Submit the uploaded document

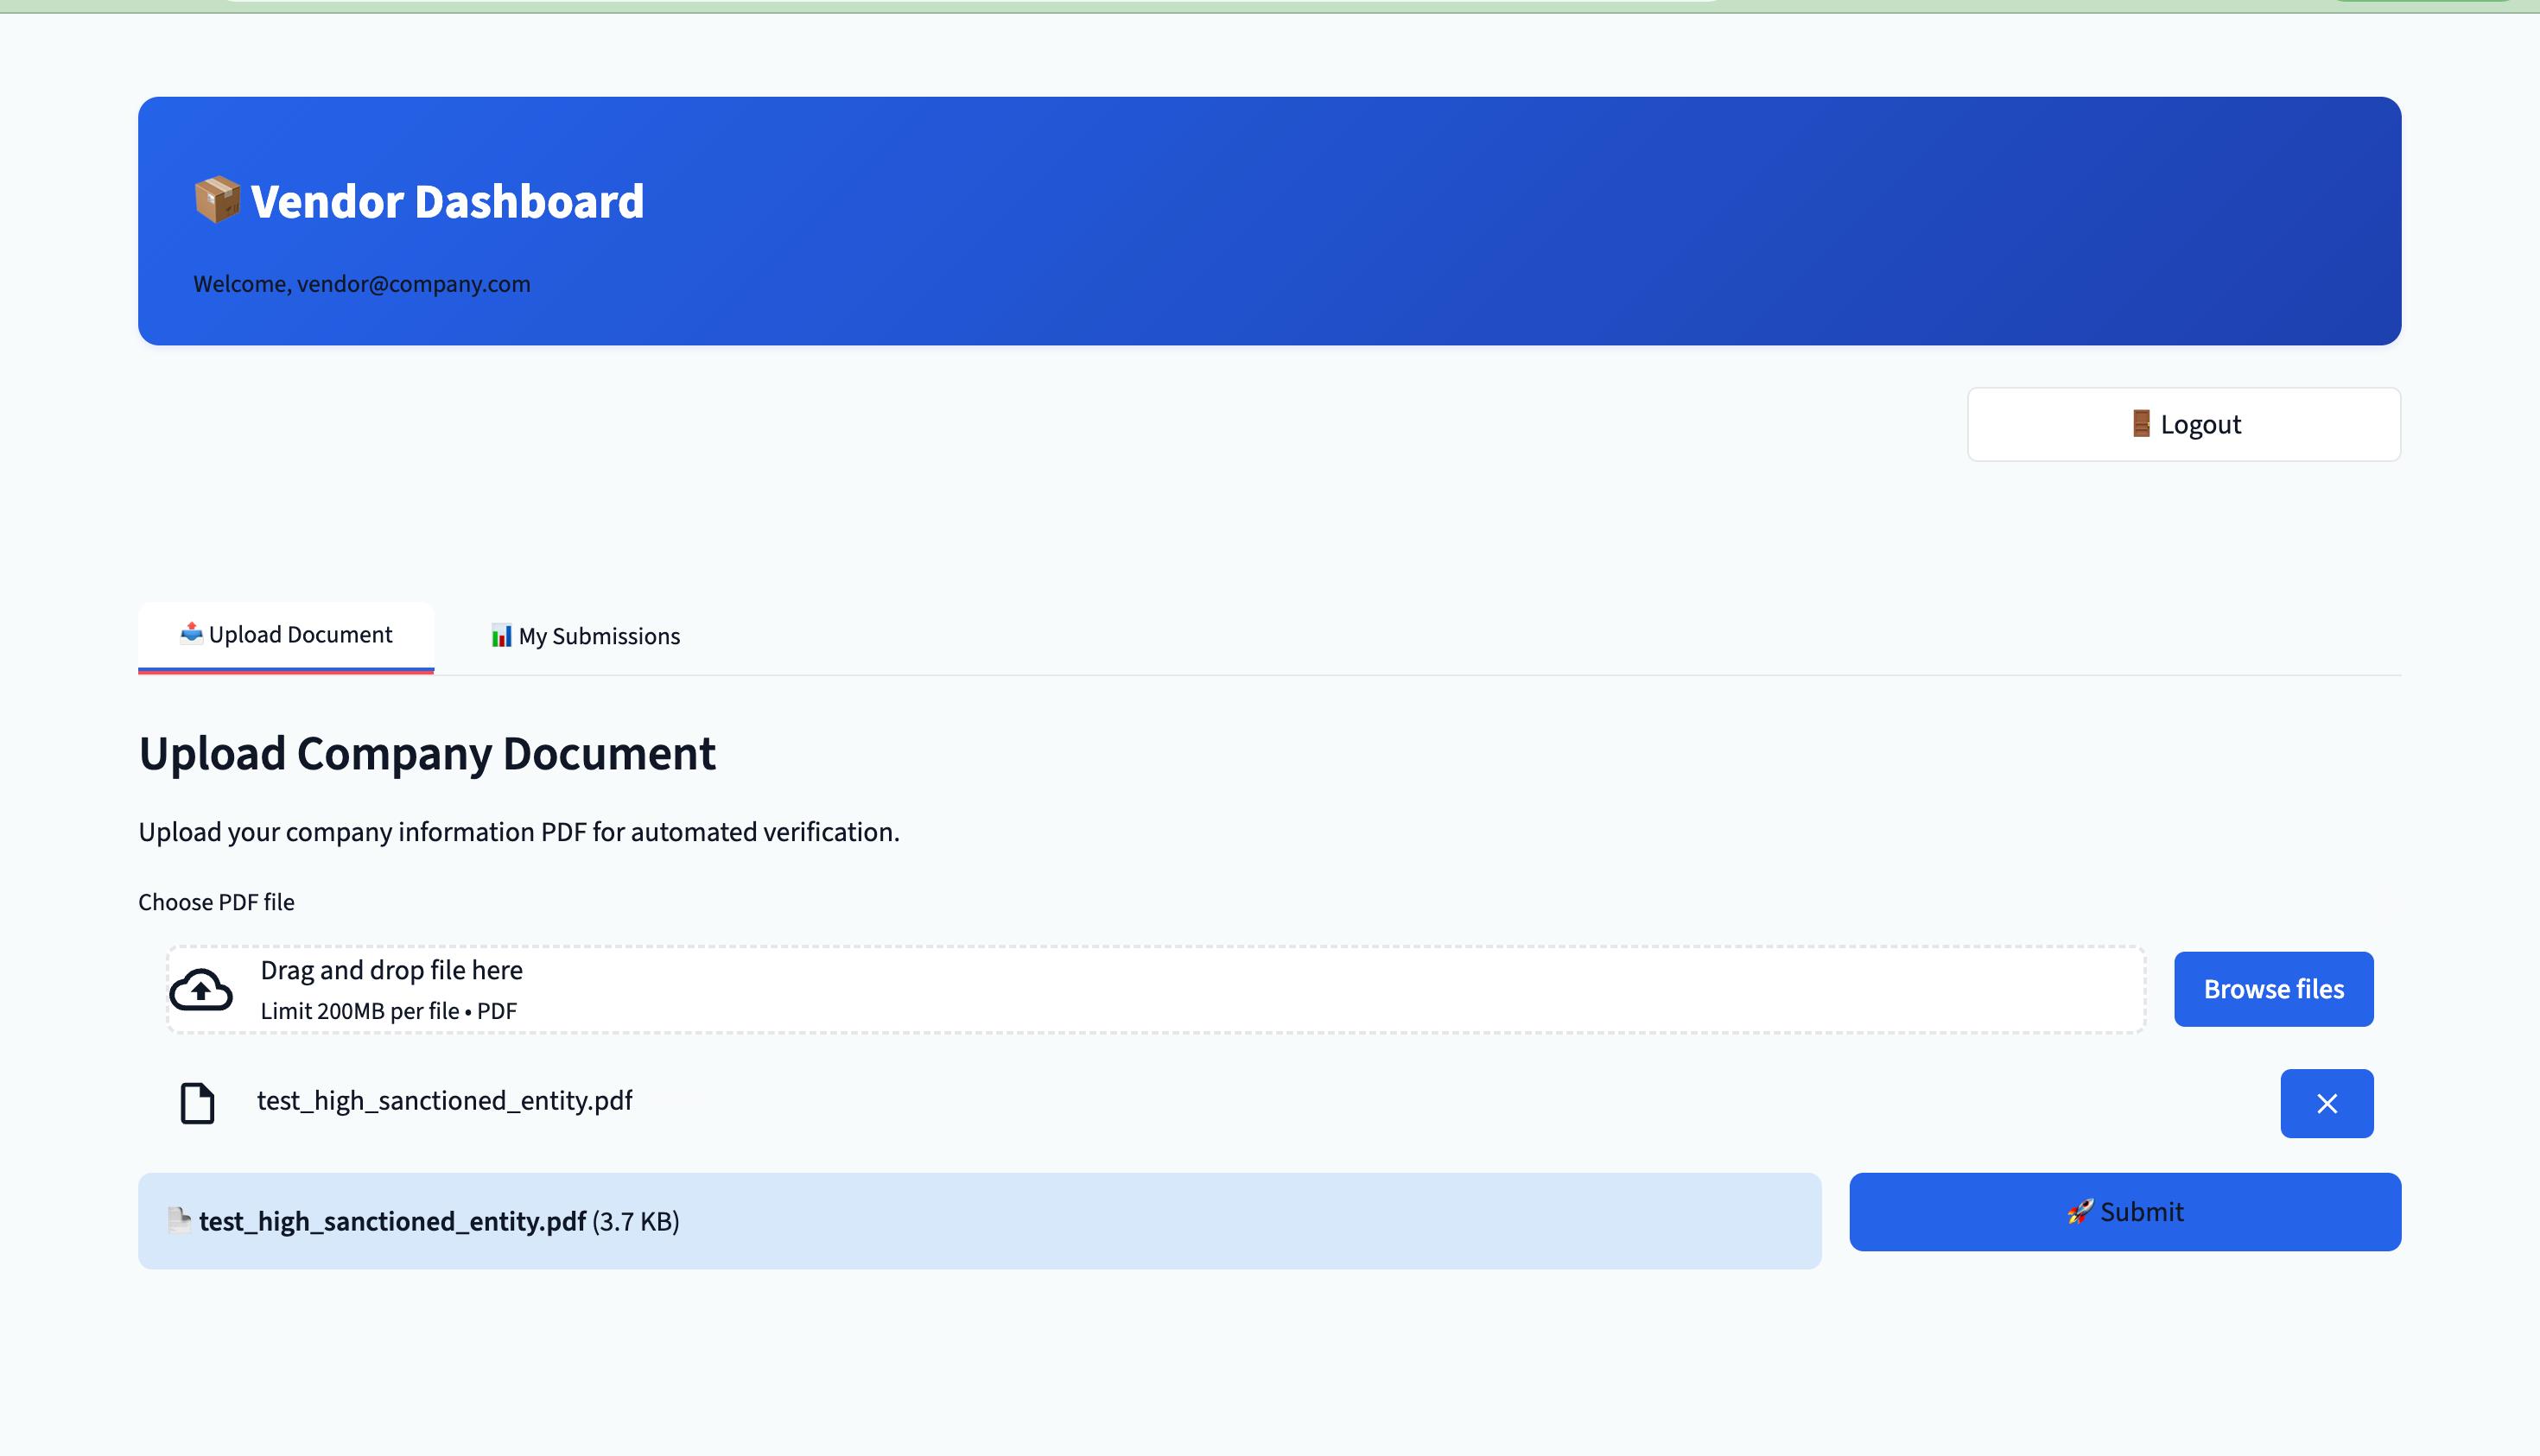pyautogui.click(x=2124, y=1212)
